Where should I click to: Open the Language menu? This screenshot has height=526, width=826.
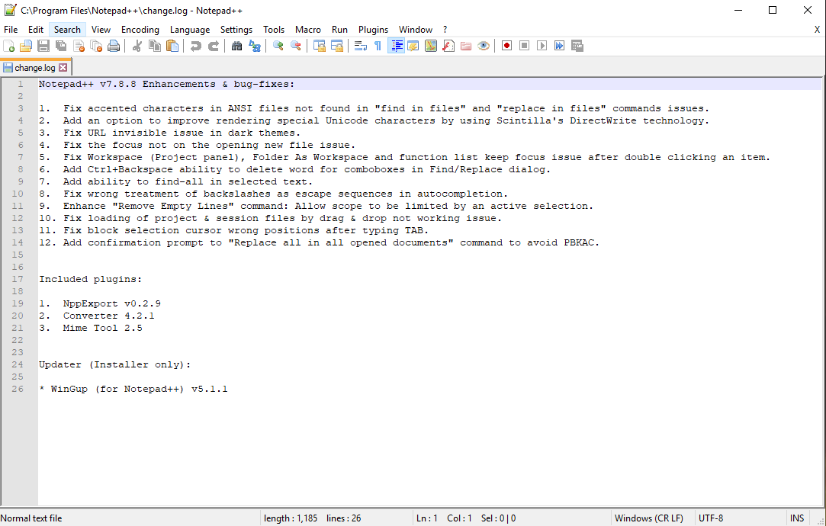point(190,30)
